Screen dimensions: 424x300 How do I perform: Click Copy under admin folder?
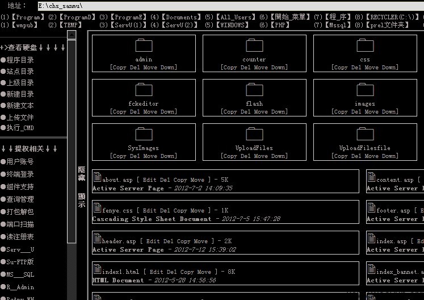pos(119,68)
